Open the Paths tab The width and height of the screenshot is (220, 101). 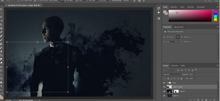point(183,66)
